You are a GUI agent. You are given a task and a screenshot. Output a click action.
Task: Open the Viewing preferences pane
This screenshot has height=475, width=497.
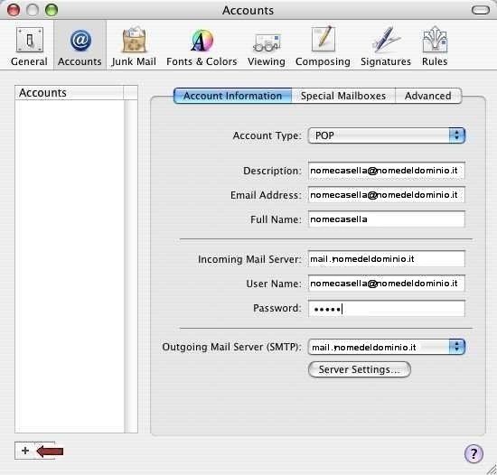pyautogui.click(x=267, y=46)
